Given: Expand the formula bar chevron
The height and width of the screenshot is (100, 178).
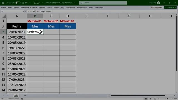Looking at the screenshot, I should [x=176, y=11].
